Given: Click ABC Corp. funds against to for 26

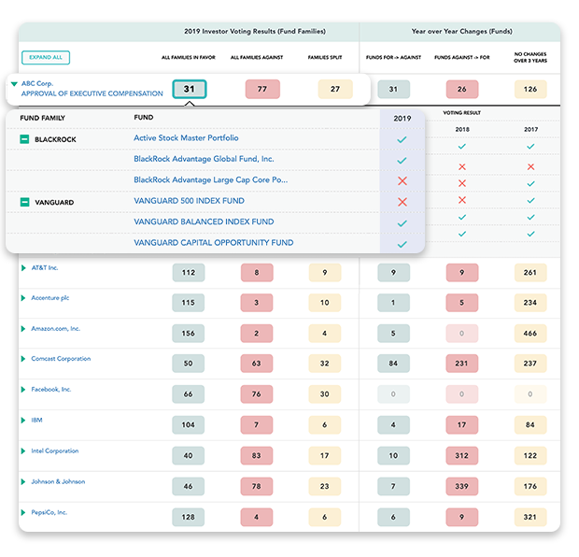Looking at the screenshot, I should click(462, 89).
